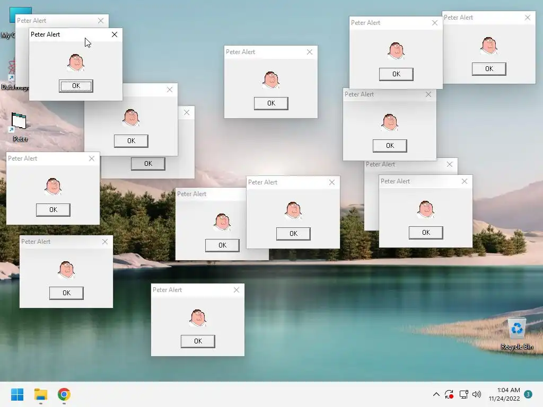The height and width of the screenshot is (407, 543).
Task: Click Peter's face in dialog under the focused one
Action: pyautogui.click(x=132, y=118)
